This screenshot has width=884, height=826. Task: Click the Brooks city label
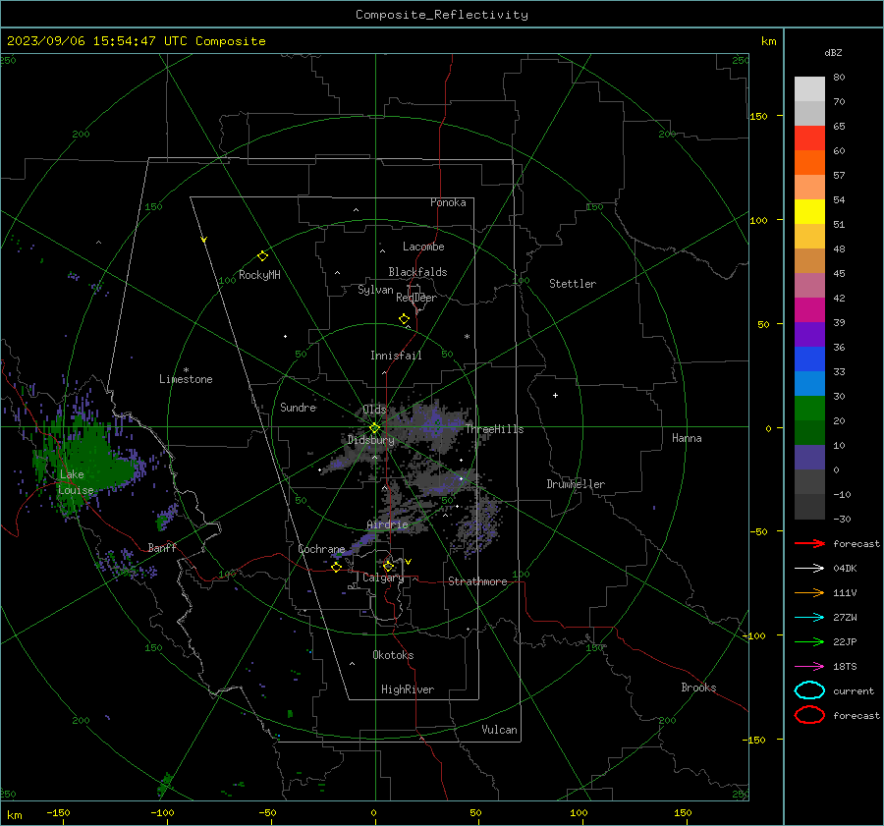[698, 688]
